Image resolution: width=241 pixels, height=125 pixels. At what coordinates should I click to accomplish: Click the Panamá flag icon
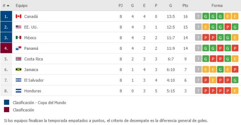19,48
